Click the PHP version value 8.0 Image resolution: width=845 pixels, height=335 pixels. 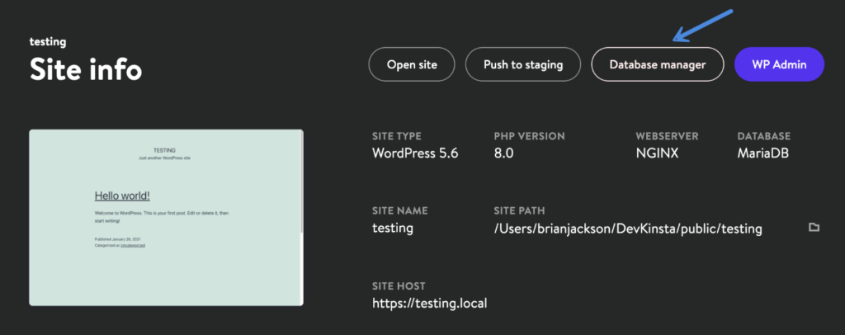(x=504, y=153)
